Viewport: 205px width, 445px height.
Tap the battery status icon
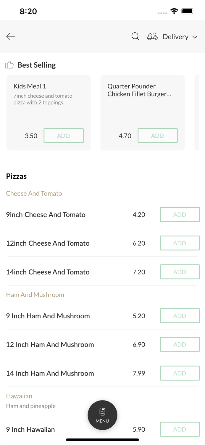(x=188, y=11)
